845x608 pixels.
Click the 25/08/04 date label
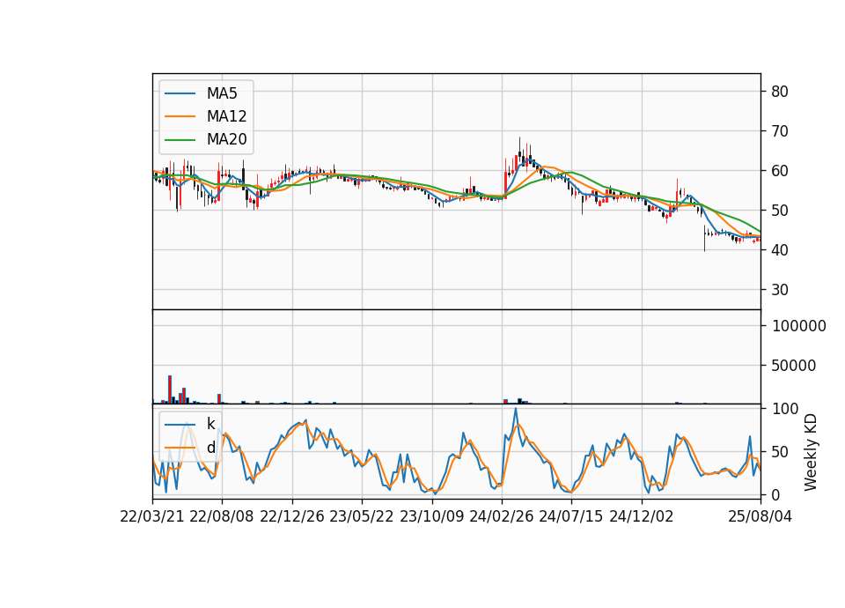760,516
